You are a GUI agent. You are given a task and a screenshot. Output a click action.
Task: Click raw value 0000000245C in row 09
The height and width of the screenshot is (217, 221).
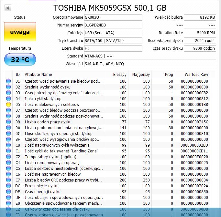click(194, 122)
